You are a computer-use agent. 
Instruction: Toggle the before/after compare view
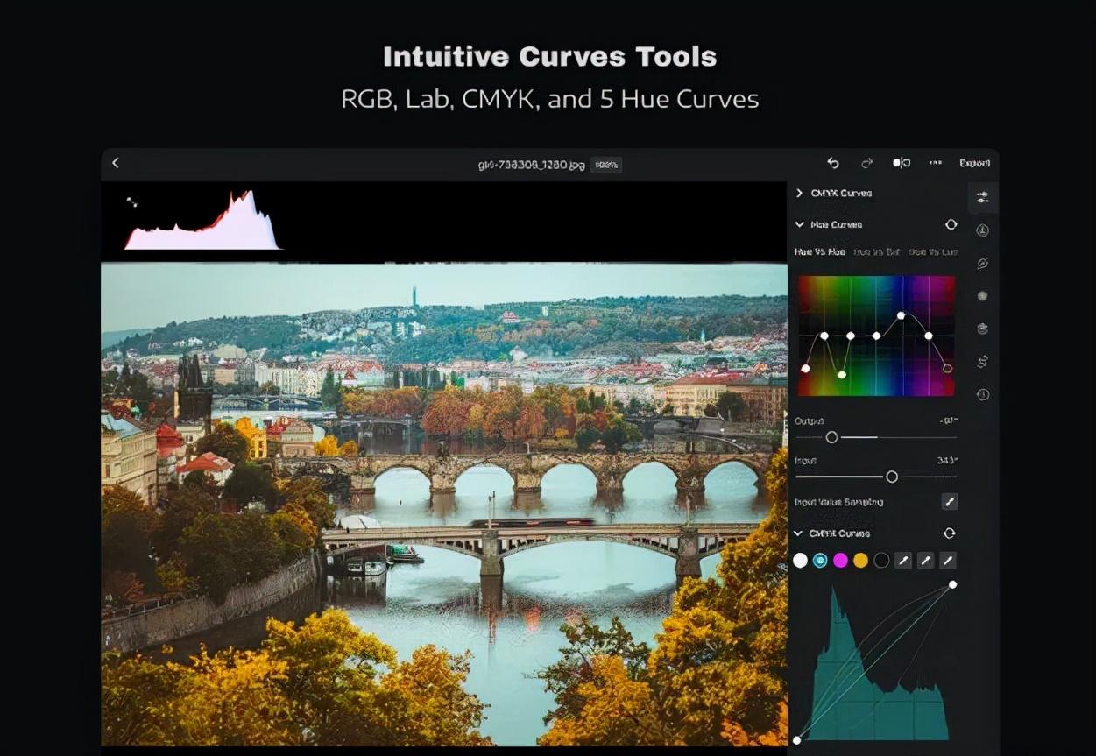901,163
